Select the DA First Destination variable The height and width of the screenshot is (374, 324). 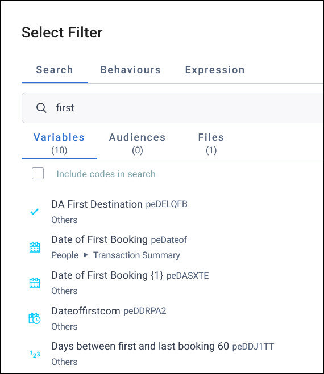pyautogui.click(x=97, y=204)
